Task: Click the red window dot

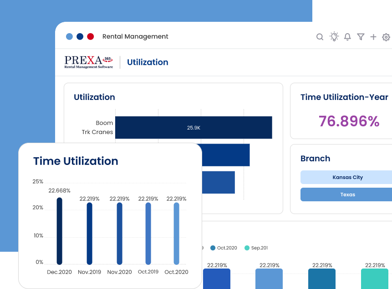Action: [91, 36]
